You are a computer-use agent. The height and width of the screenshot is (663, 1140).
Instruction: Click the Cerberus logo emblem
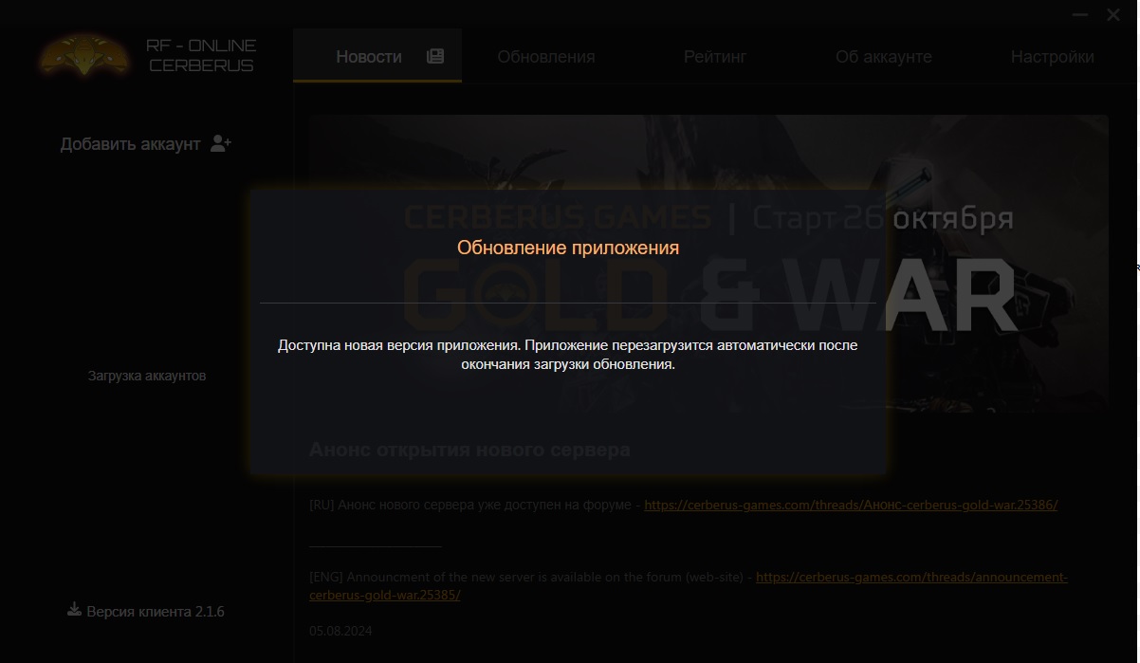83,56
